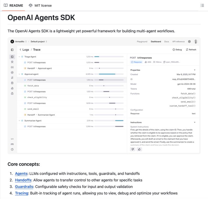The height and width of the screenshot is (199, 208).
Task: Open the Armadillo organization switcher
Action: (x=21, y=41)
